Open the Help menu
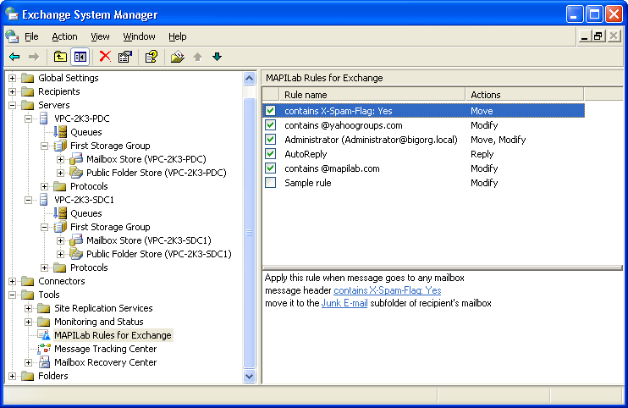628x408 pixels. pos(178,36)
